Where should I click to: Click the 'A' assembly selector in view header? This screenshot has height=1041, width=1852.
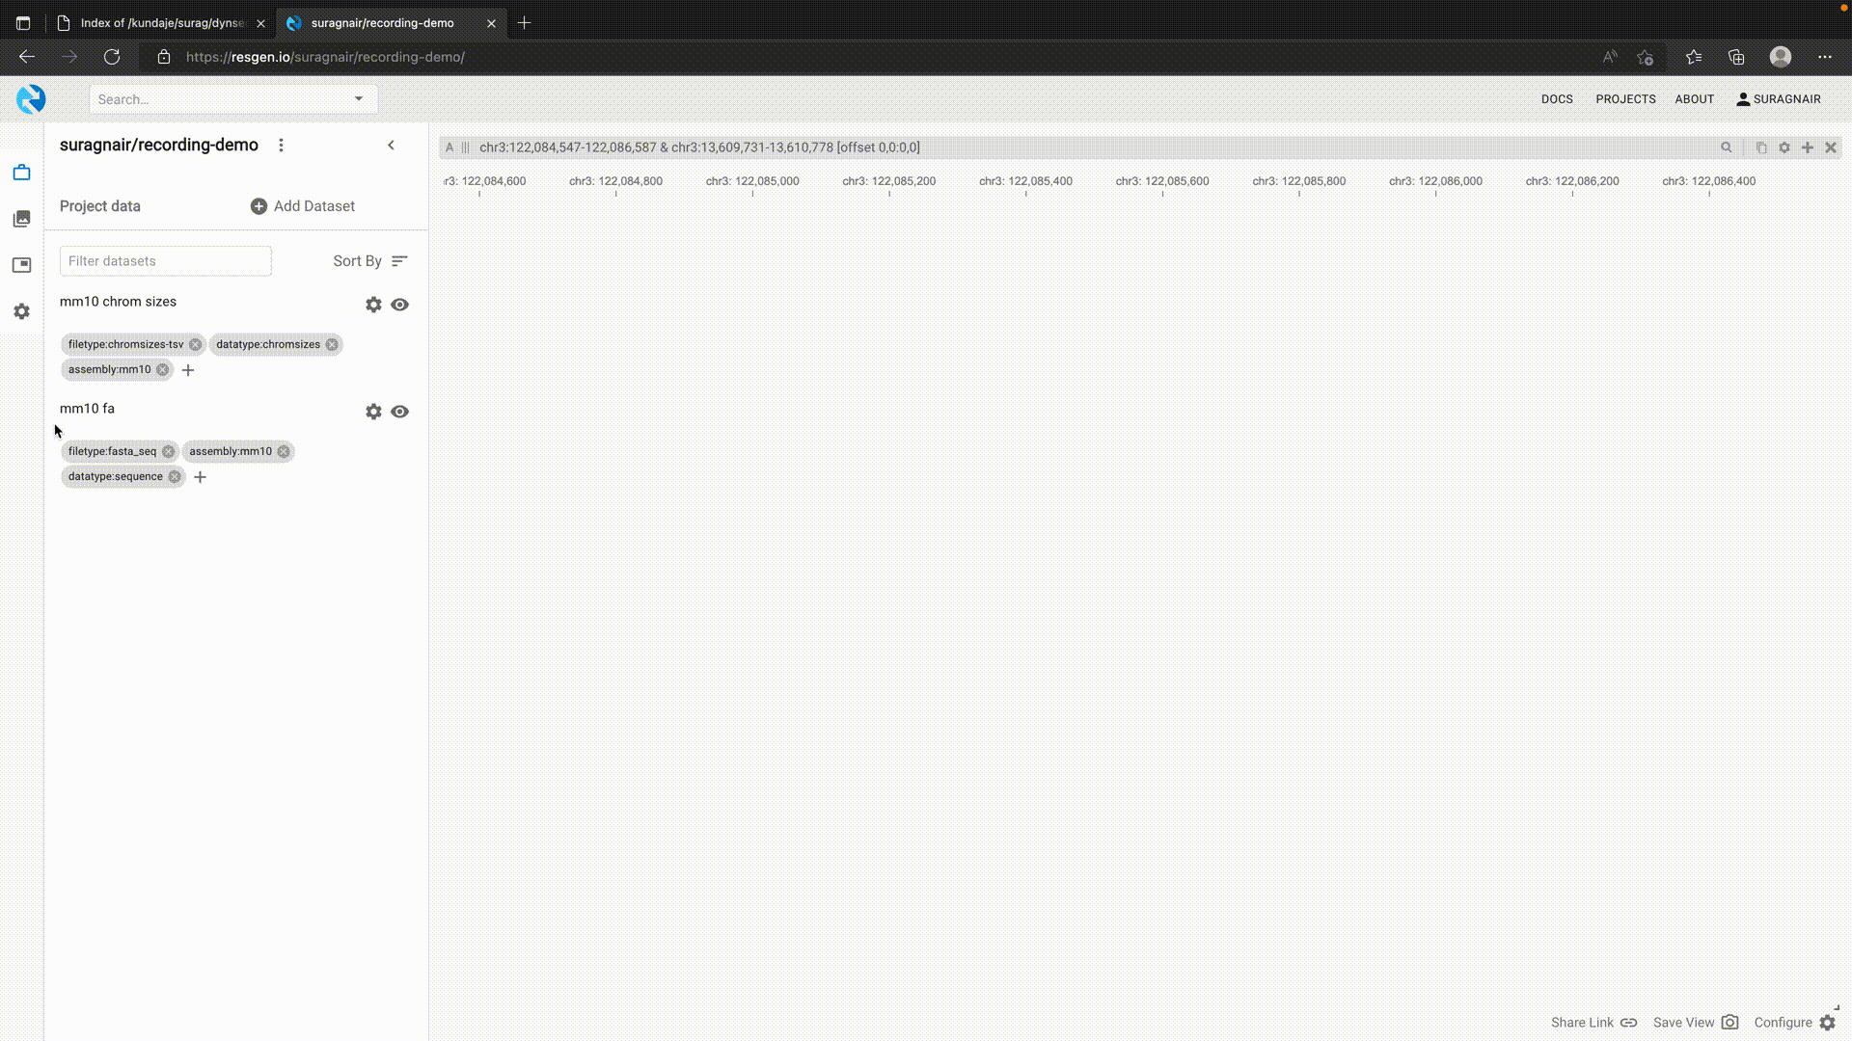click(449, 147)
